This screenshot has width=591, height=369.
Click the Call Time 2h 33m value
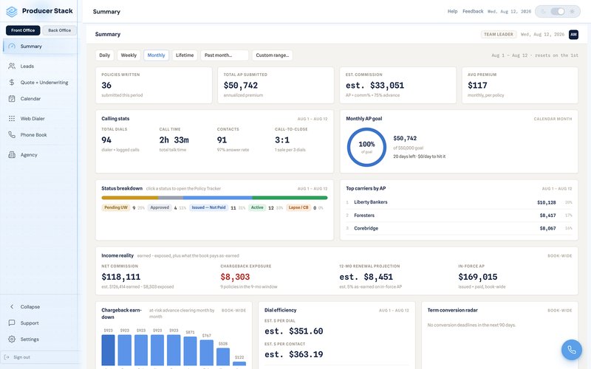174,140
